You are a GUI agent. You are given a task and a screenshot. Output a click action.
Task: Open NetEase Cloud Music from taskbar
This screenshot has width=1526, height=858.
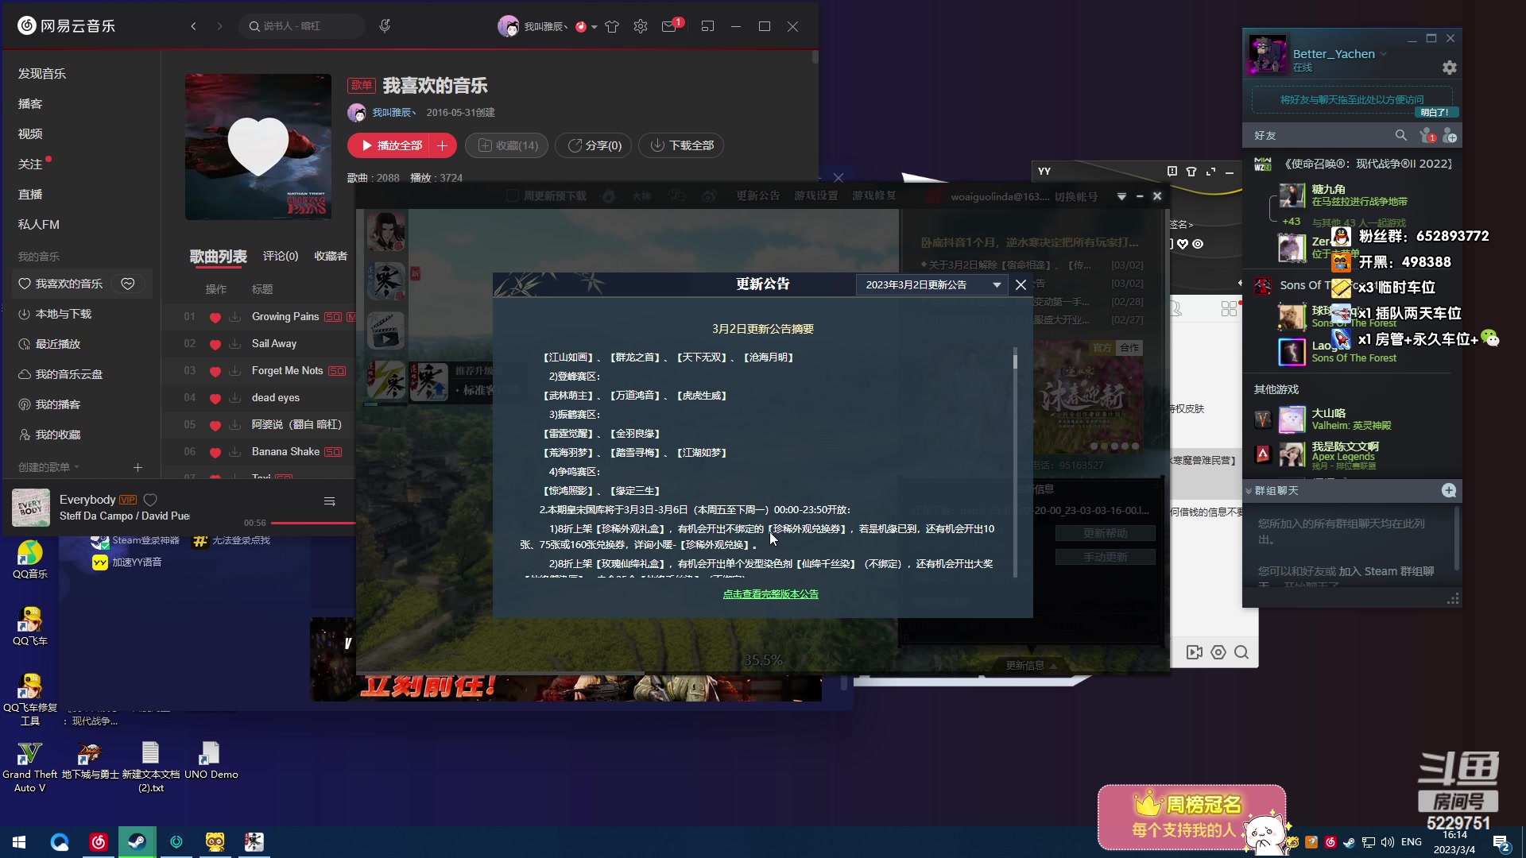tap(99, 842)
